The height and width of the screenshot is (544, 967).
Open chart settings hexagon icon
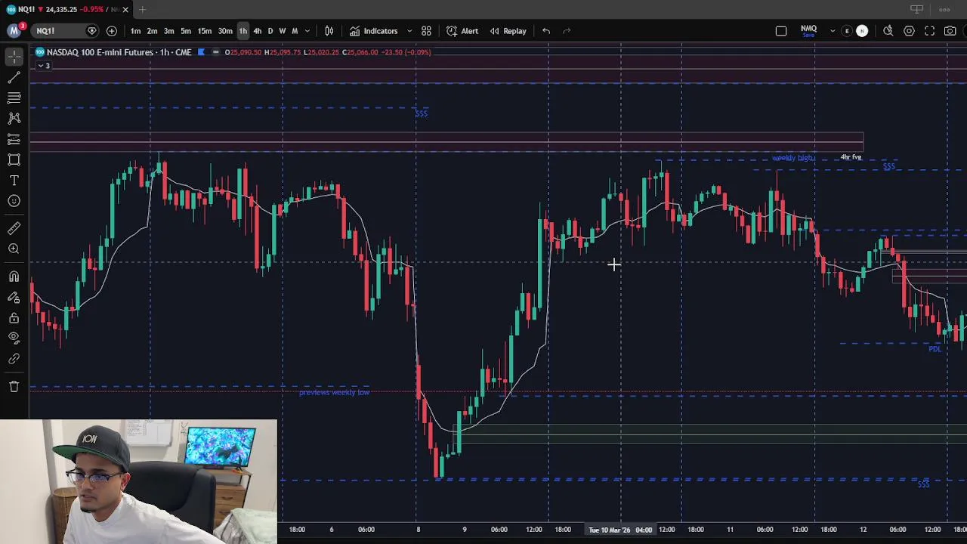909,31
